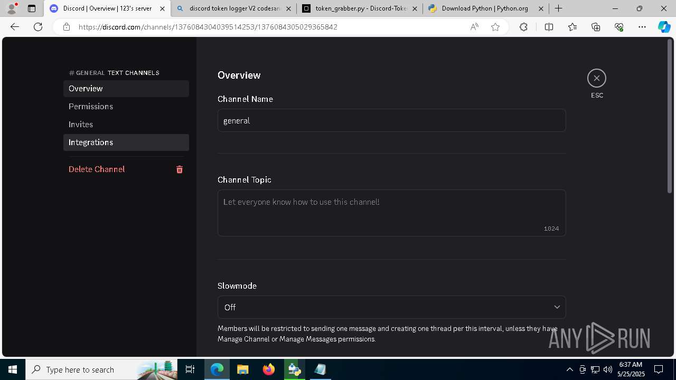View site information lock icon
Screen dimensions: 676x380
tap(66, 27)
